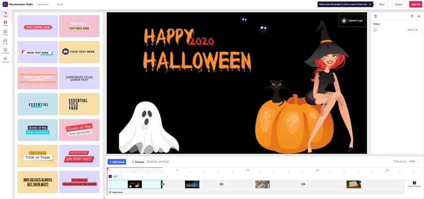The width and height of the screenshot is (424, 199).
Task: Select the third scene thumbnail in timeline
Action: pyautogui.click(x=262, y=184)
